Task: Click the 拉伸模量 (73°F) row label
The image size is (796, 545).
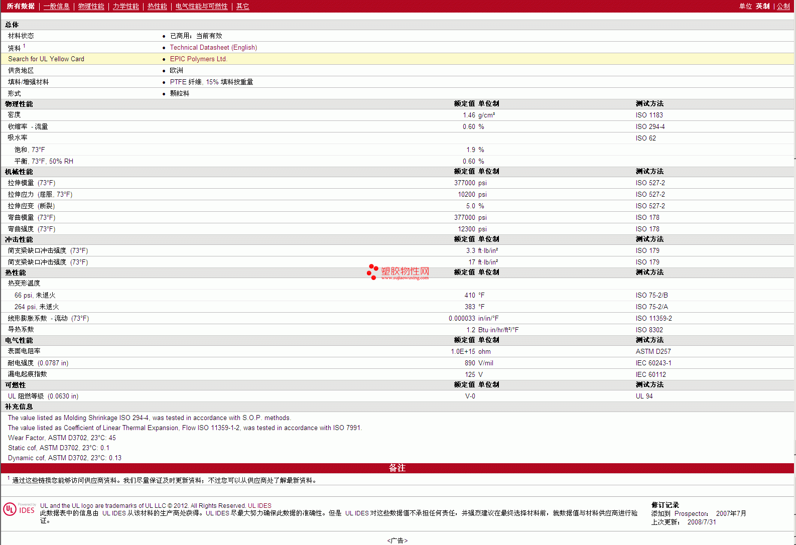Action: [32, 183]
